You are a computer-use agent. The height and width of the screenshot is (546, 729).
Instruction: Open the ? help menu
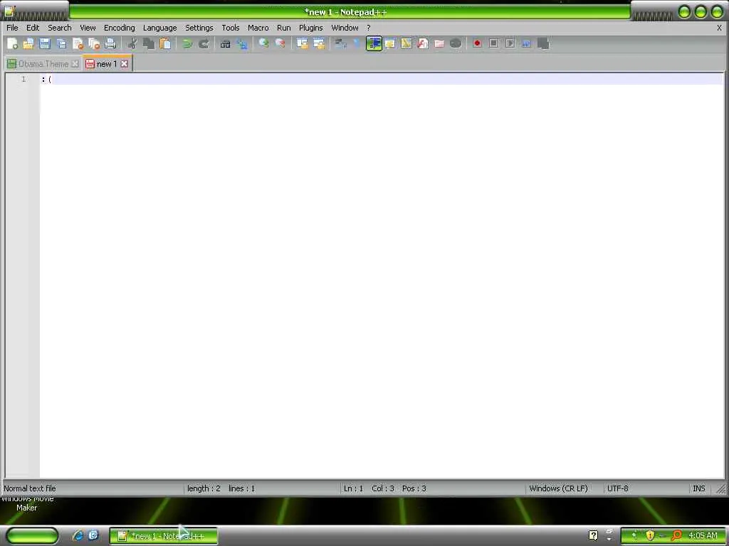[369, 28]
